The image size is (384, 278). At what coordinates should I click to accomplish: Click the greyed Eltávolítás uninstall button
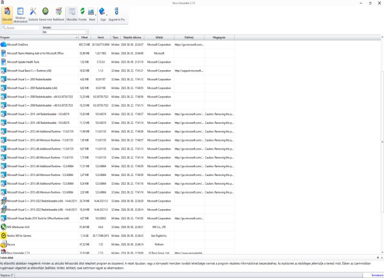click(x=72, y=15)
